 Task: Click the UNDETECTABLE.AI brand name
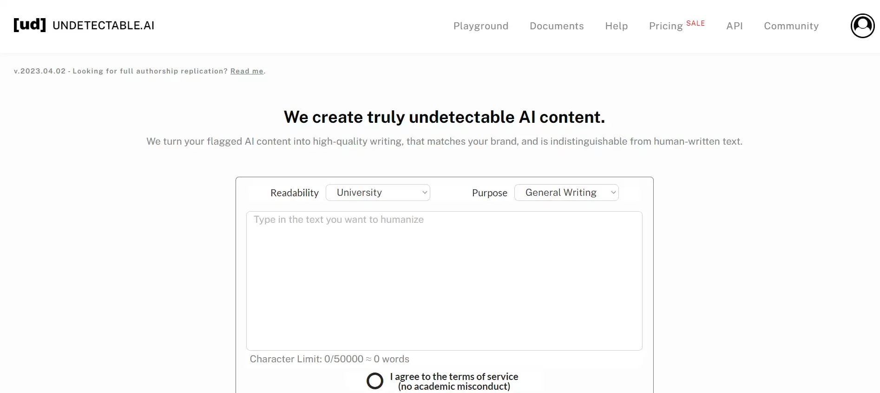[x=103, y=26]
